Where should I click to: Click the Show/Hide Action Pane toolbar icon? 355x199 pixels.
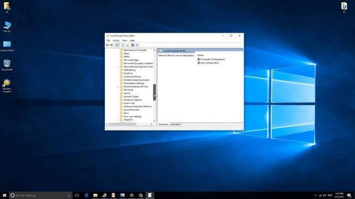(x=137, y=45)
